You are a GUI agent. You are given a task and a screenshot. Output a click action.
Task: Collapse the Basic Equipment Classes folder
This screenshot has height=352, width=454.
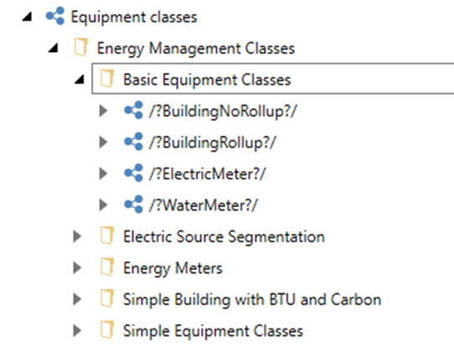[x=80, y=80]
